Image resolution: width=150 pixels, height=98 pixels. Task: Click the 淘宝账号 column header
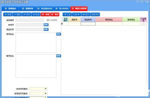click(x=88, y=20)
